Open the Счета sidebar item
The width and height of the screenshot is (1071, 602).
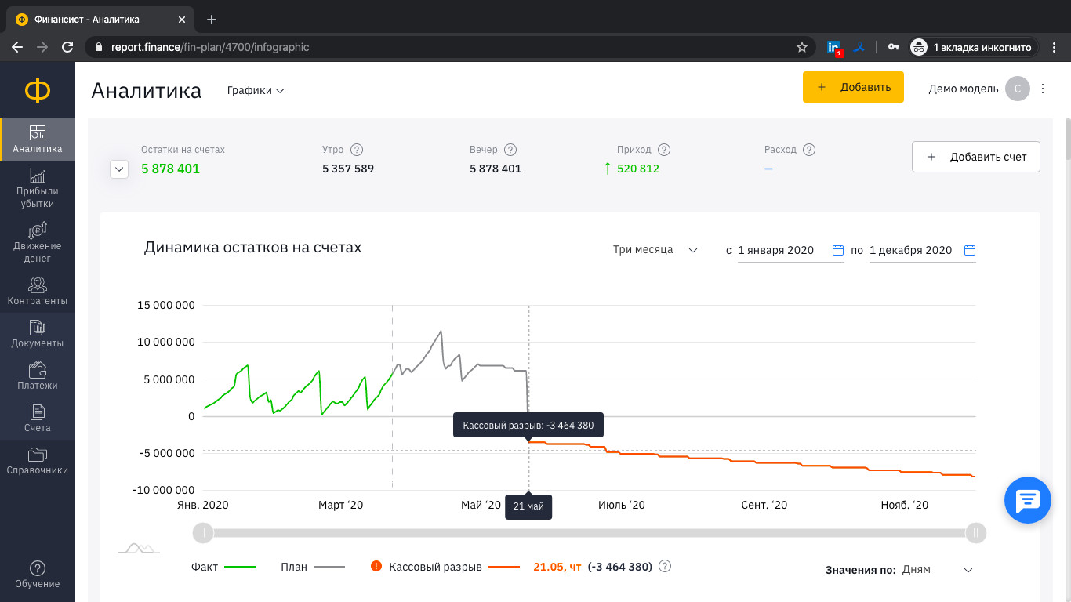pyautogui.click(x=37, y=418)
